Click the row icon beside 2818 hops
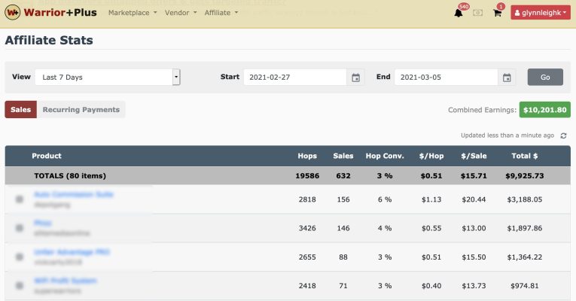 (x=20, y=199)
